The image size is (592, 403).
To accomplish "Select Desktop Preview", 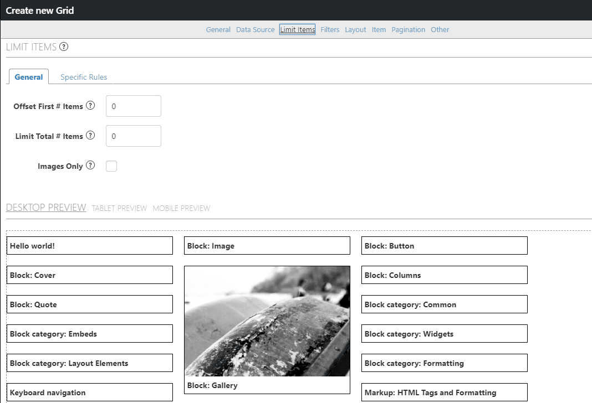I will [x=46, y=207].
